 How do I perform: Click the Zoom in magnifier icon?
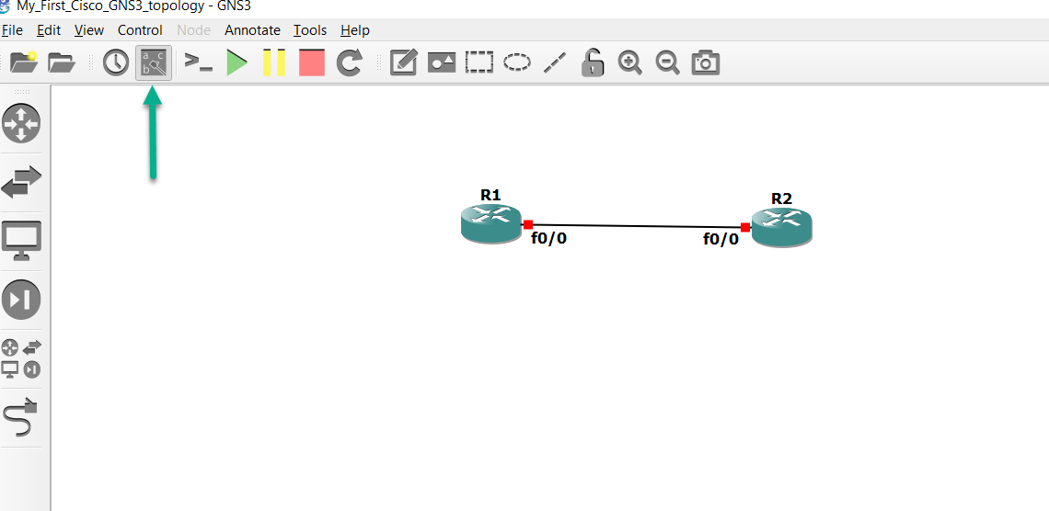click(x=629, y=62)
